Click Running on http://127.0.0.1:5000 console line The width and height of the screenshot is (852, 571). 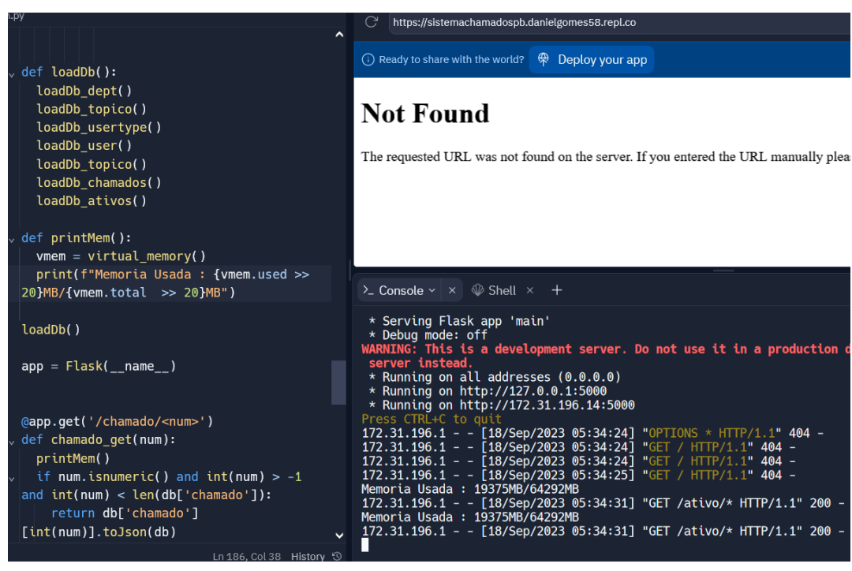coord(488,391)
